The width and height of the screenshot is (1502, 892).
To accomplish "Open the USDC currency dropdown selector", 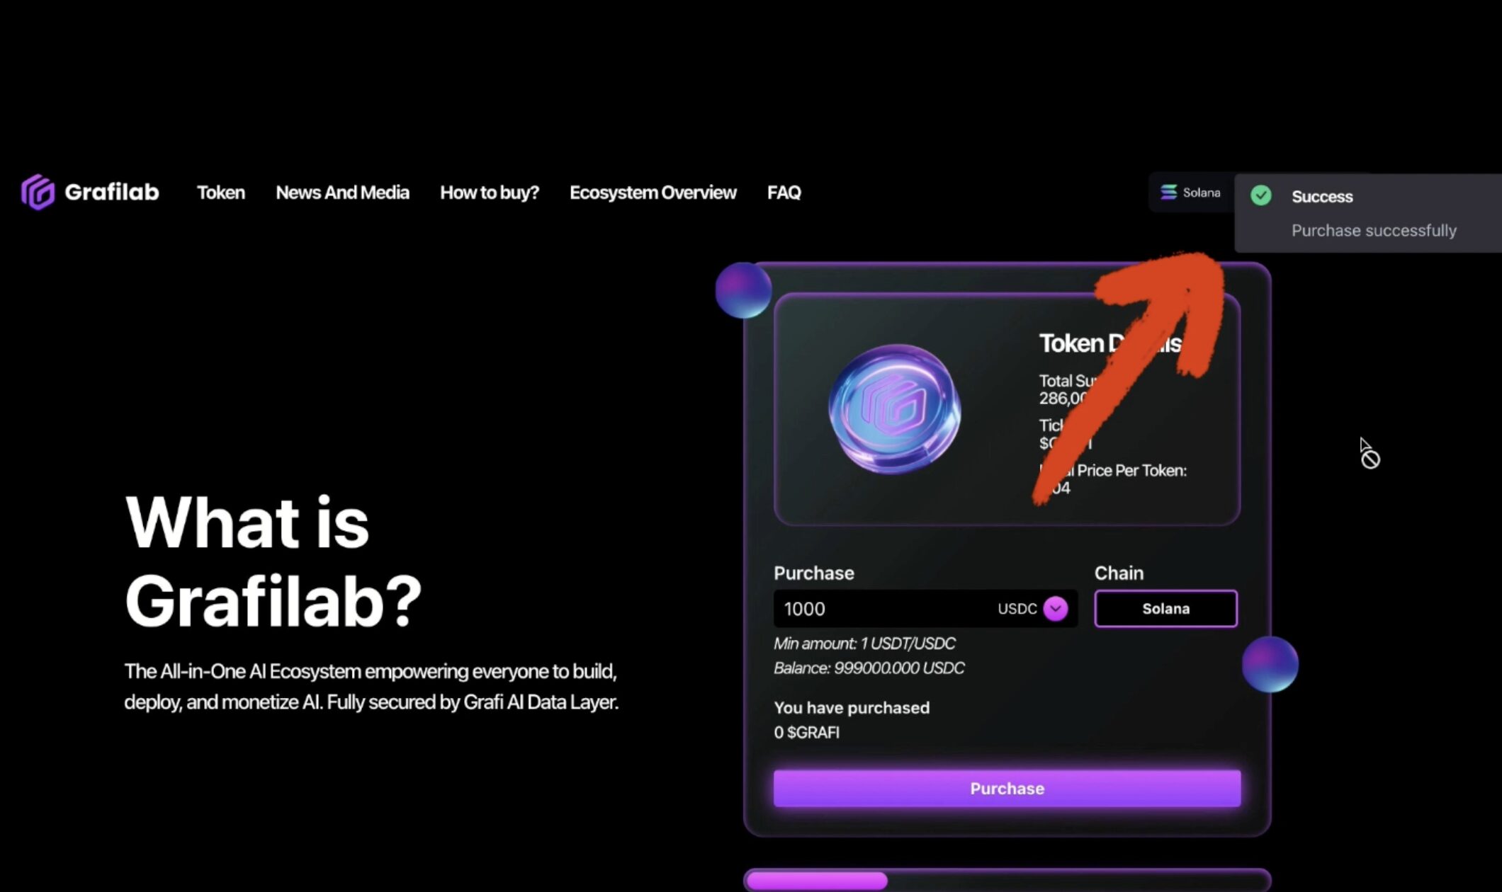I will pos(1056,609).
